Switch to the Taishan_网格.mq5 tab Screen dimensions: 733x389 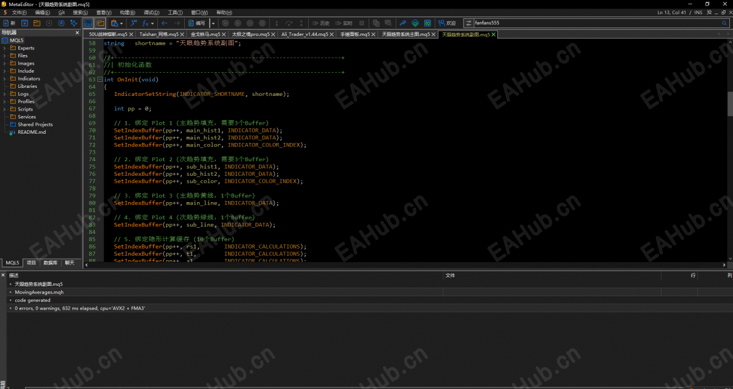point(159,35)
